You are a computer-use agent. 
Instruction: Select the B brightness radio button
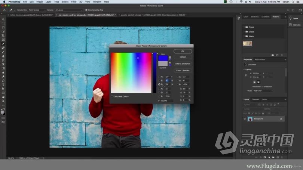click(159, 84)
